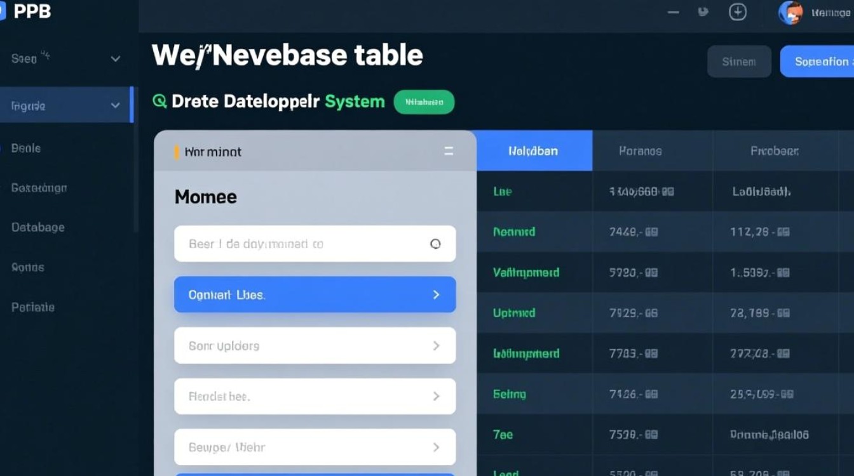Open the user avatar profile picture

pyautogui.click(x=790, y=13)
